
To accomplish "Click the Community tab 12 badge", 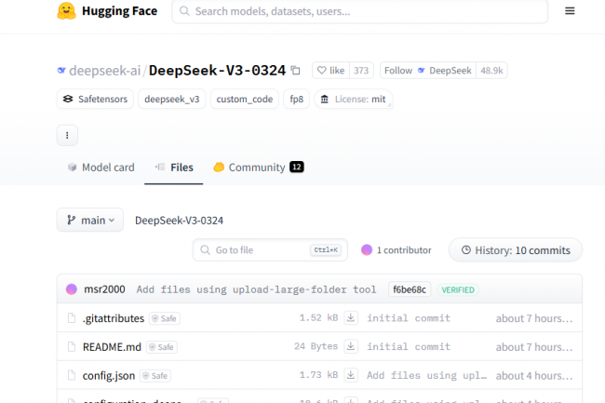I will [297, 167].
